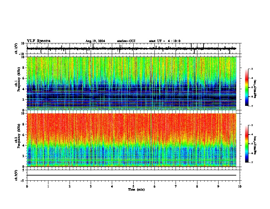The height and width of the screenshot is (209, 270).
Task: Click the "station=OUJ" label
Action: pos(126,41)
